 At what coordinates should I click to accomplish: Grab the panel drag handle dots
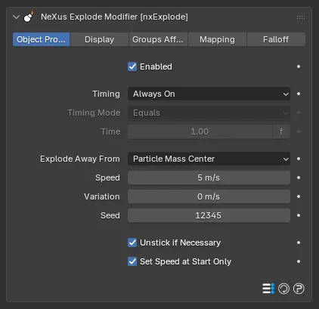[301, 17]
